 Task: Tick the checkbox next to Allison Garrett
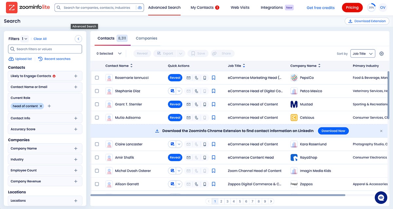point(97,184)
